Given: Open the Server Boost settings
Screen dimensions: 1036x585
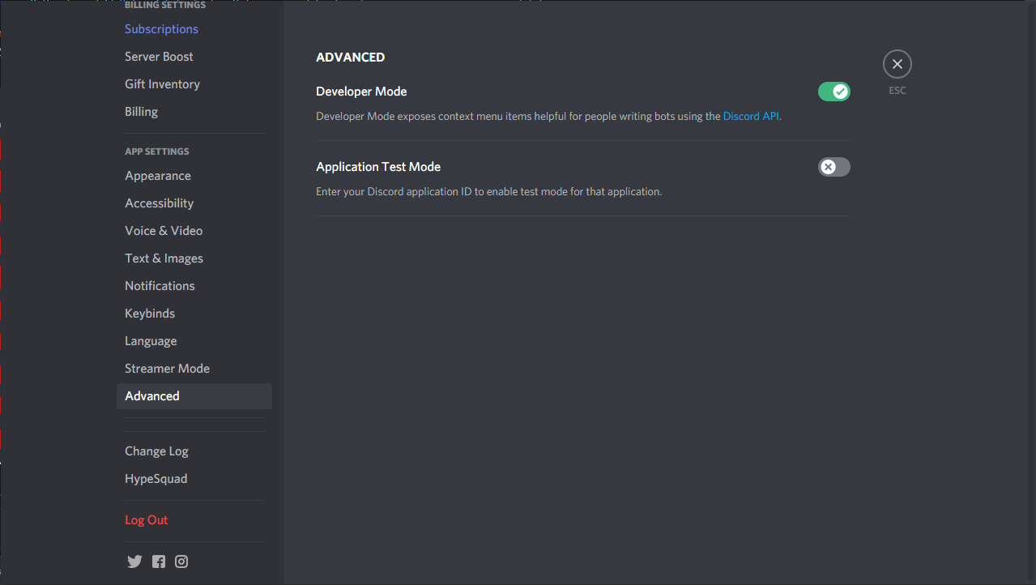Looking at the screenshot, I should (159, 56).
